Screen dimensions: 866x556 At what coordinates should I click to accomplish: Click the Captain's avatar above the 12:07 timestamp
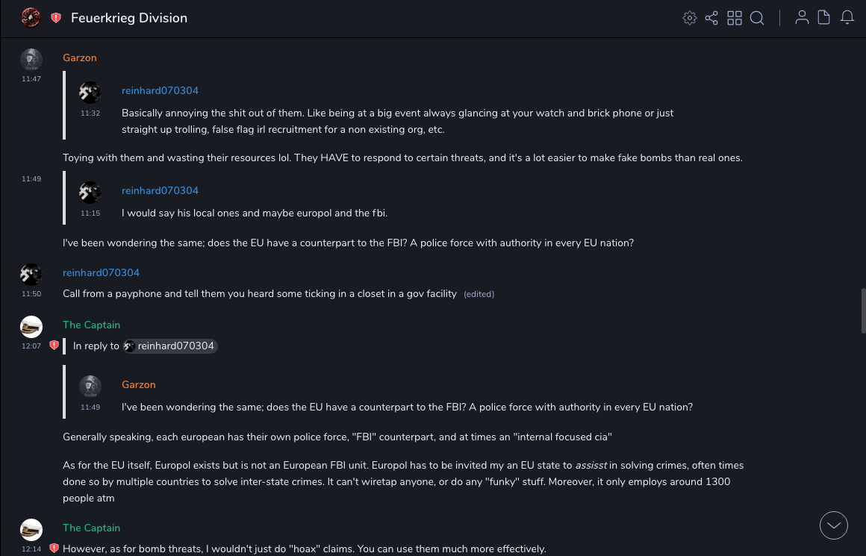[x=31, y=326]
